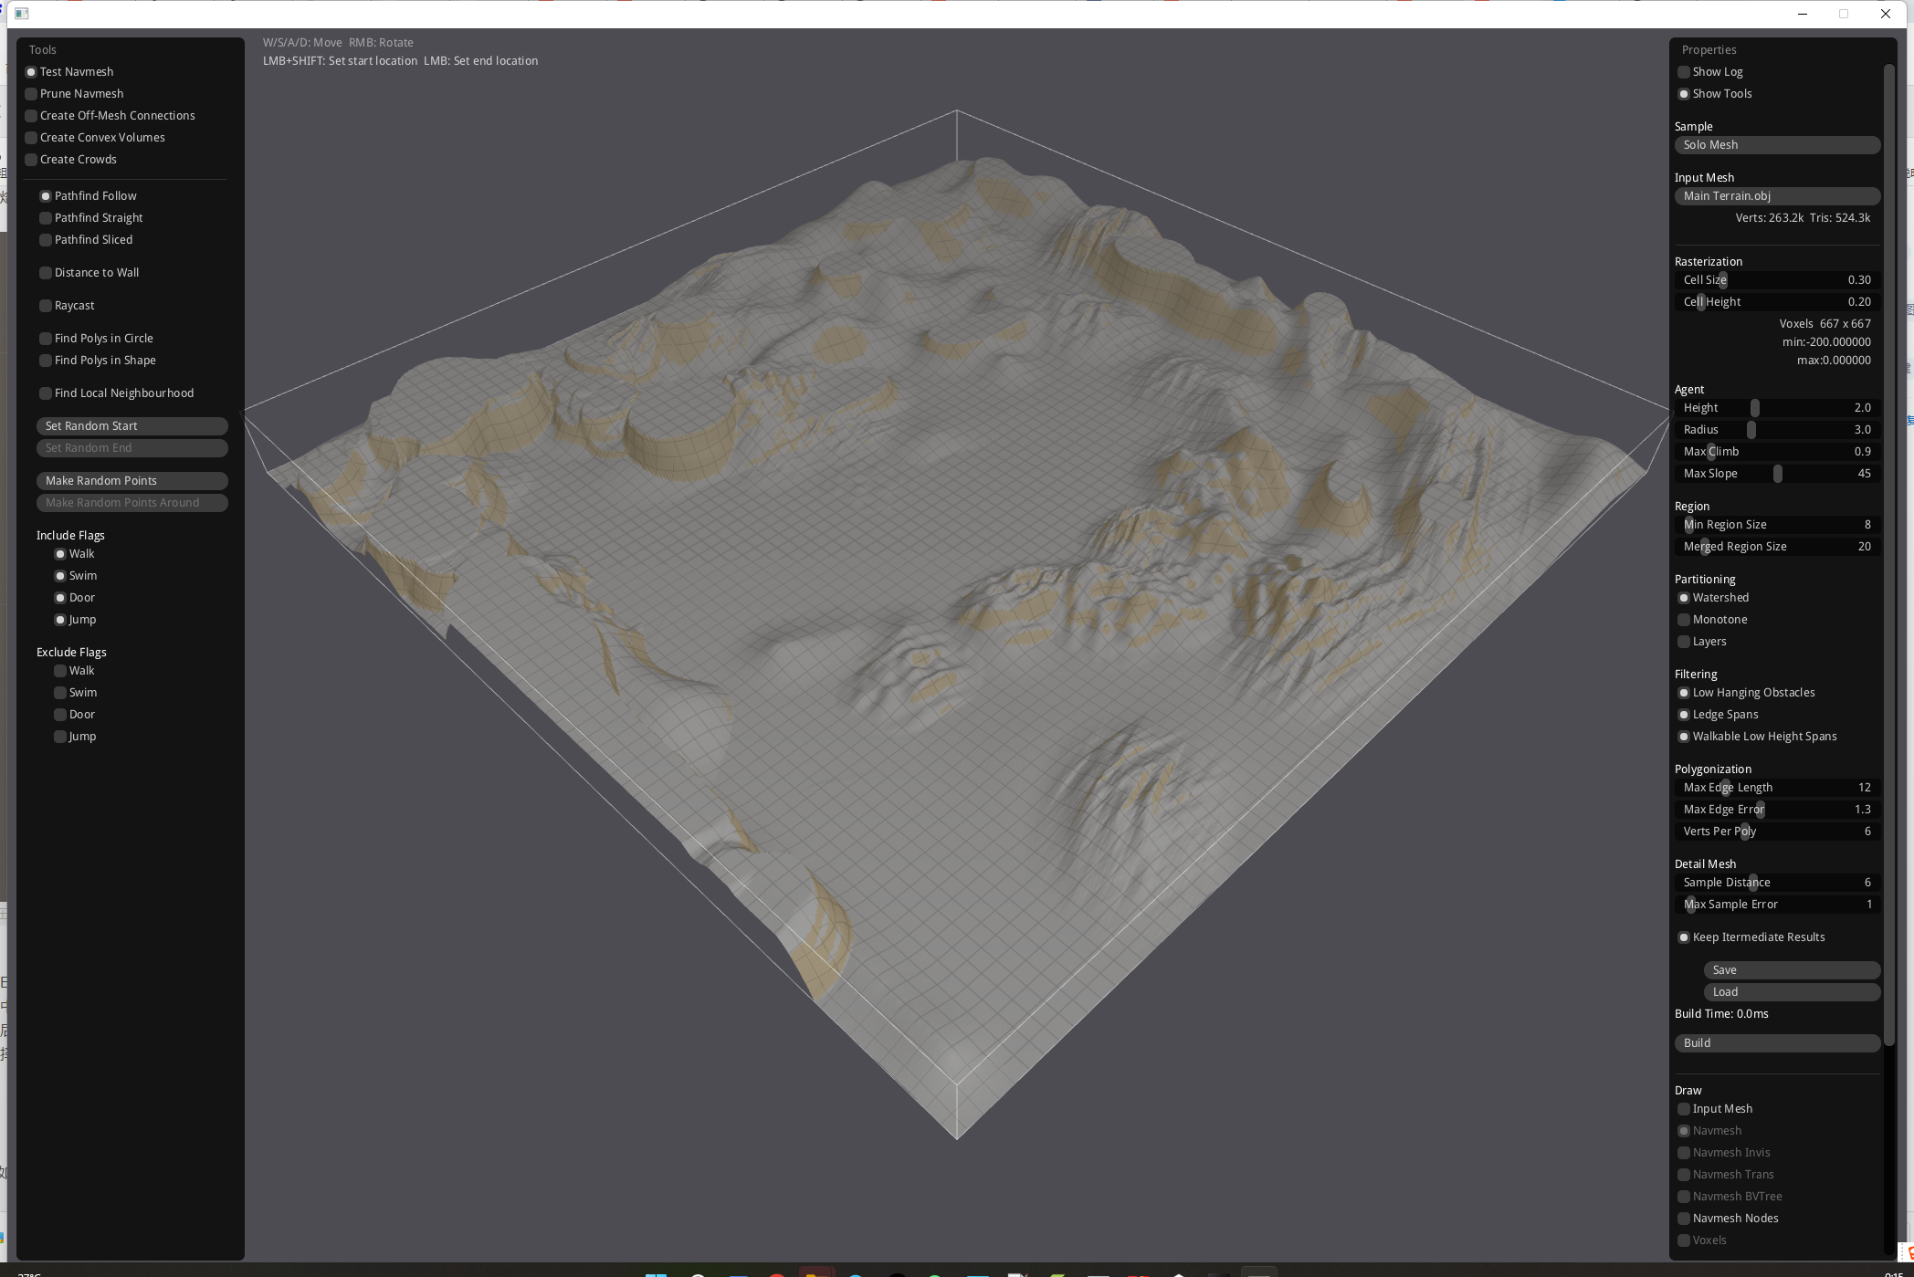The height and width of the screenshot is (1277, 1914).
Task: Enable the Show Log checkbox
Action: point(1684,72)
